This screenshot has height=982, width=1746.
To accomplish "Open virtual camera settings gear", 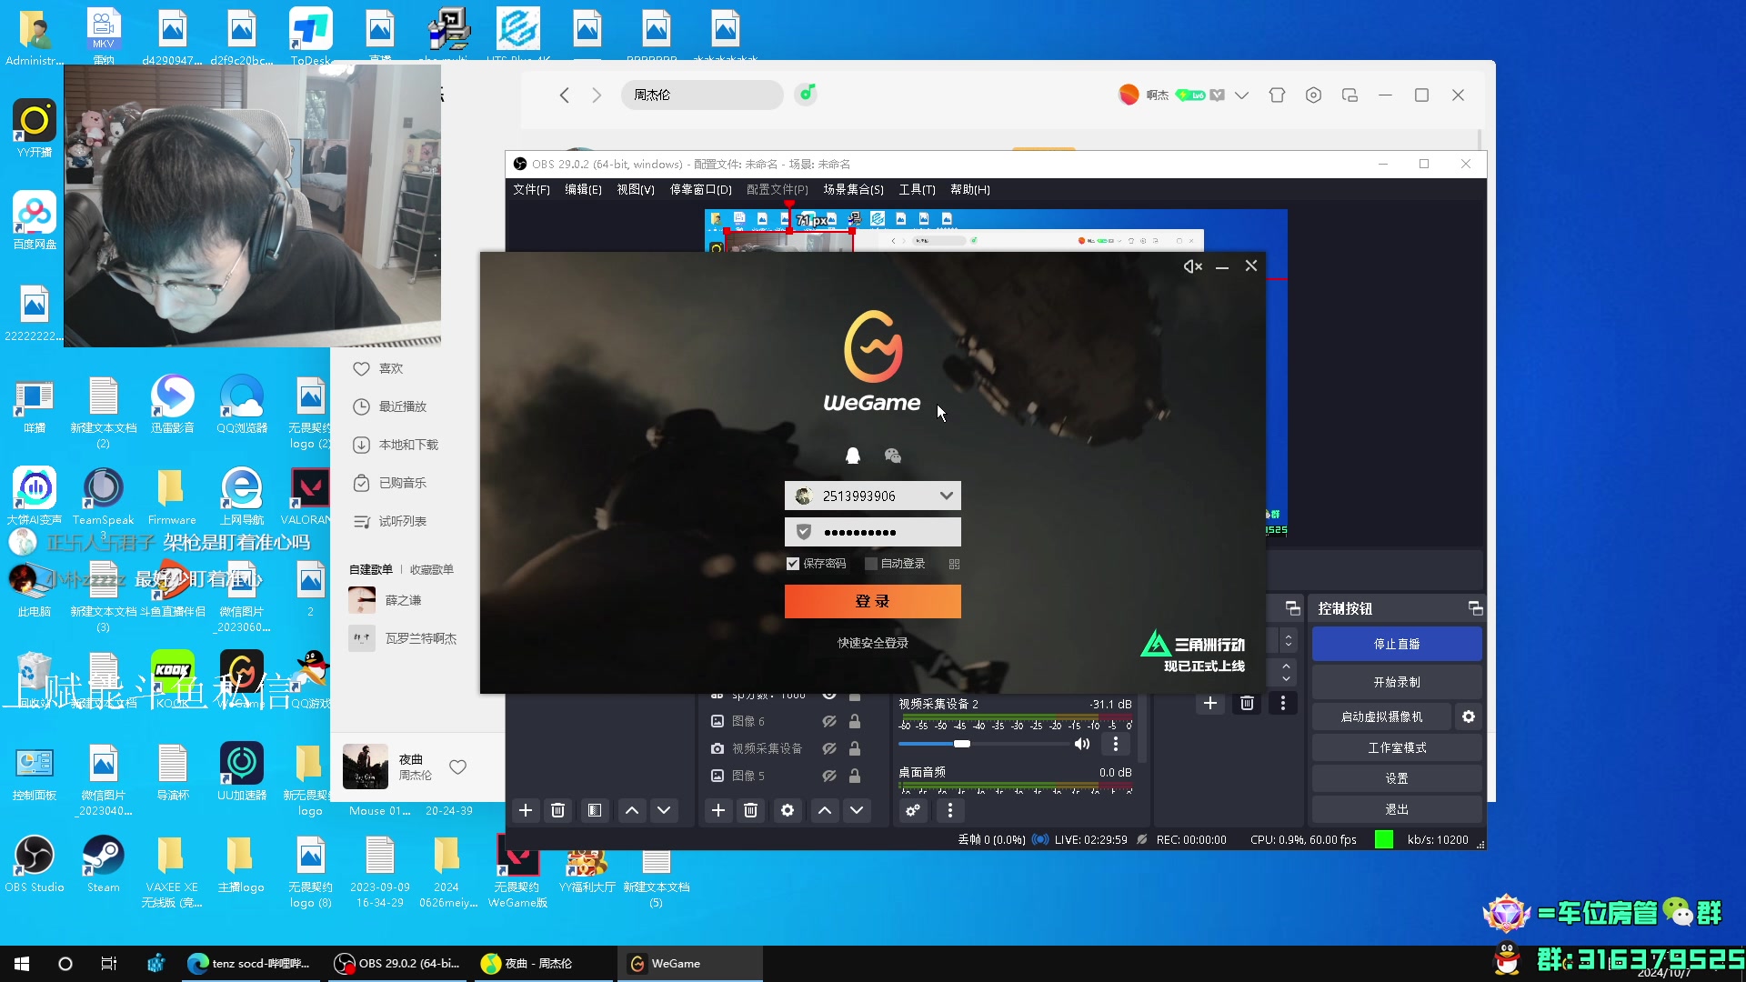I will coord(1468,716).
